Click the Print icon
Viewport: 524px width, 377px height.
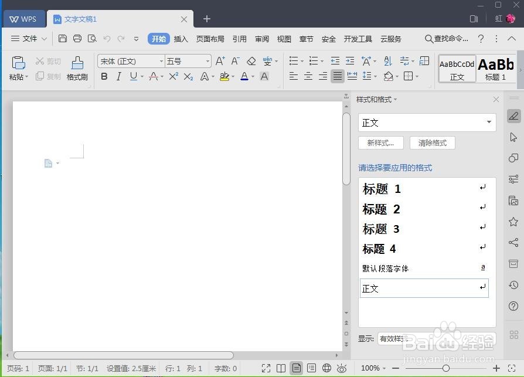77,39
